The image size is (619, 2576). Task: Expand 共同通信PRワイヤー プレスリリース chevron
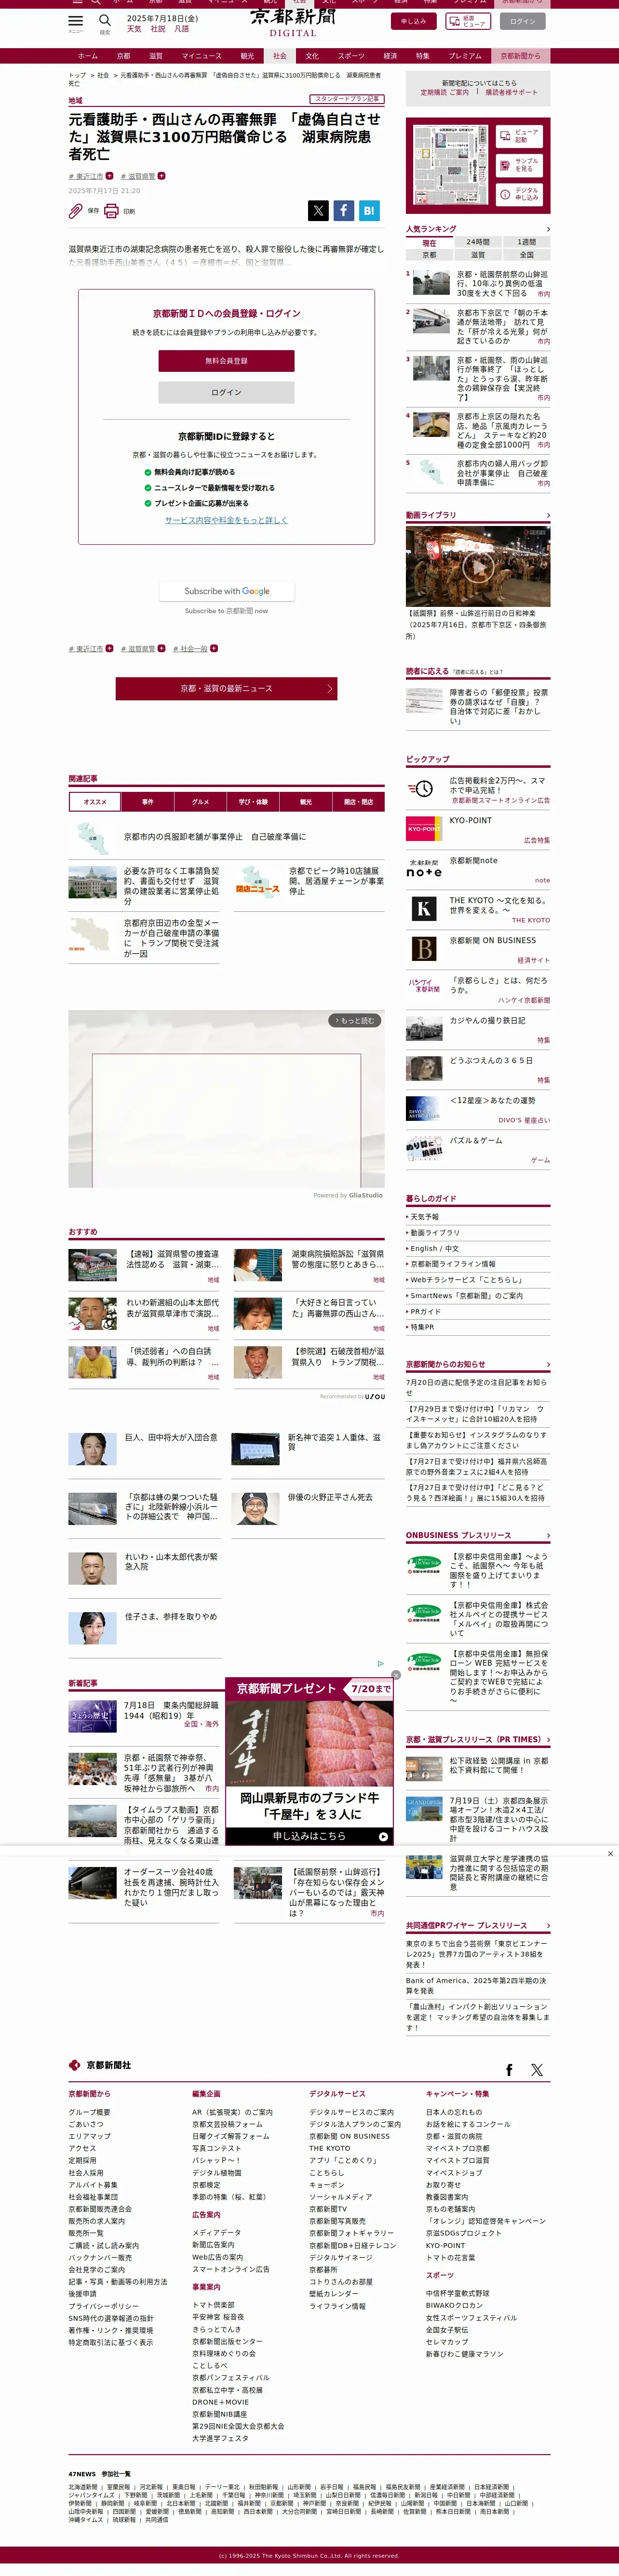[x=547, y=1925]
